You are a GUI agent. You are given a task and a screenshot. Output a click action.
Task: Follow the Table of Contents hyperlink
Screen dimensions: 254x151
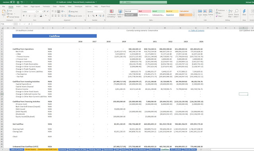tap(196, 30)
